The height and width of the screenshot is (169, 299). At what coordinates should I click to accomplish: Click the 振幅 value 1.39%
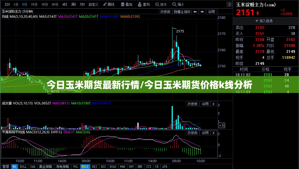tap(258, 46)
